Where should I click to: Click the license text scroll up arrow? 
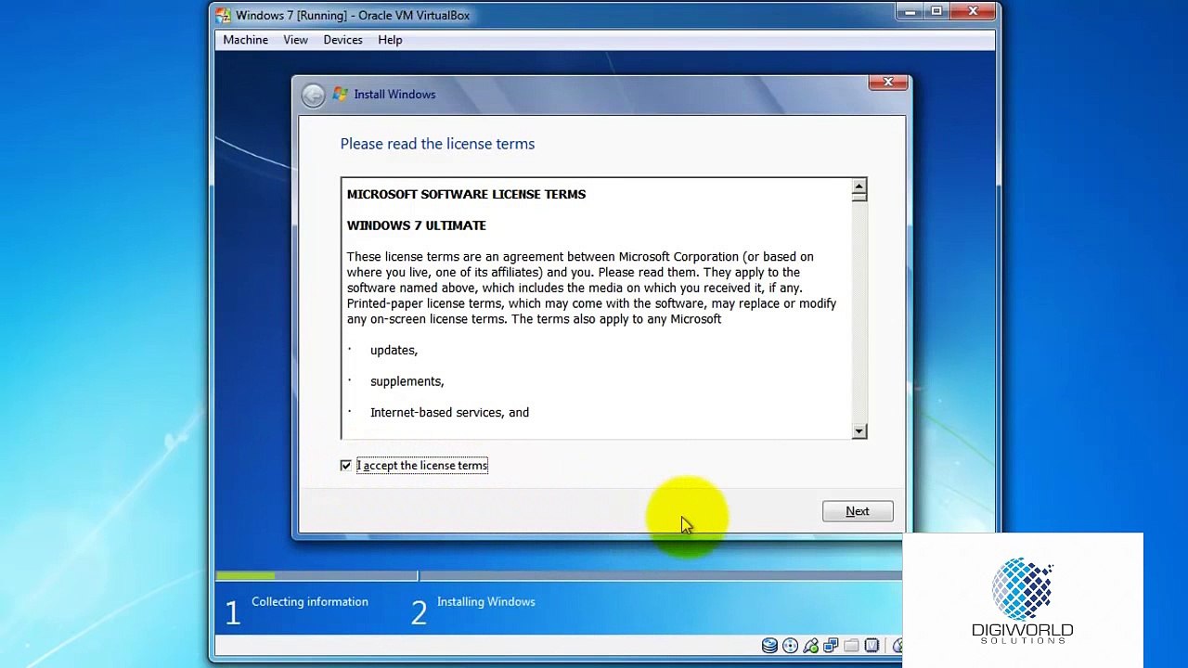[859, 188]
